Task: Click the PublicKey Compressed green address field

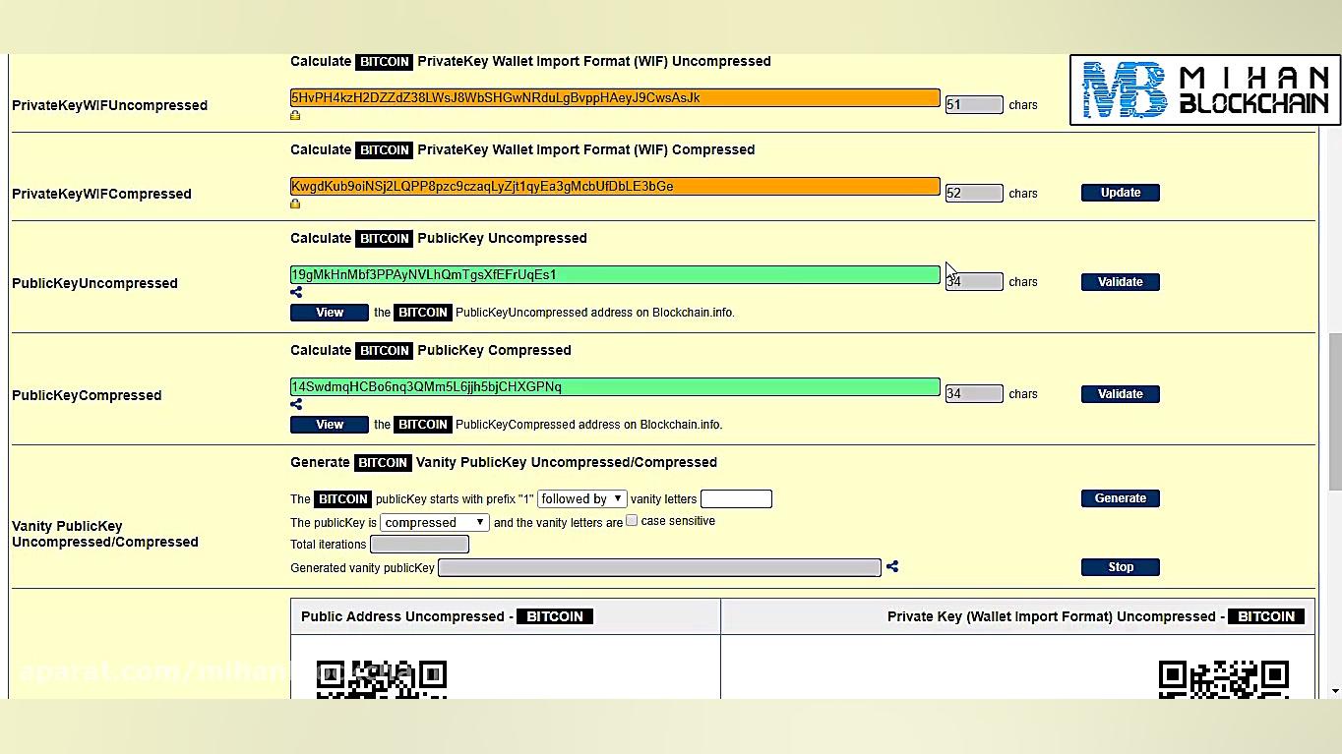Action: point(615,386)
